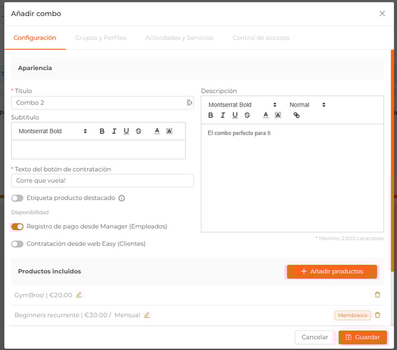The image size is (397, 350).
Task: Open the Control de accesos tab
Action: [x=261, y=38]
